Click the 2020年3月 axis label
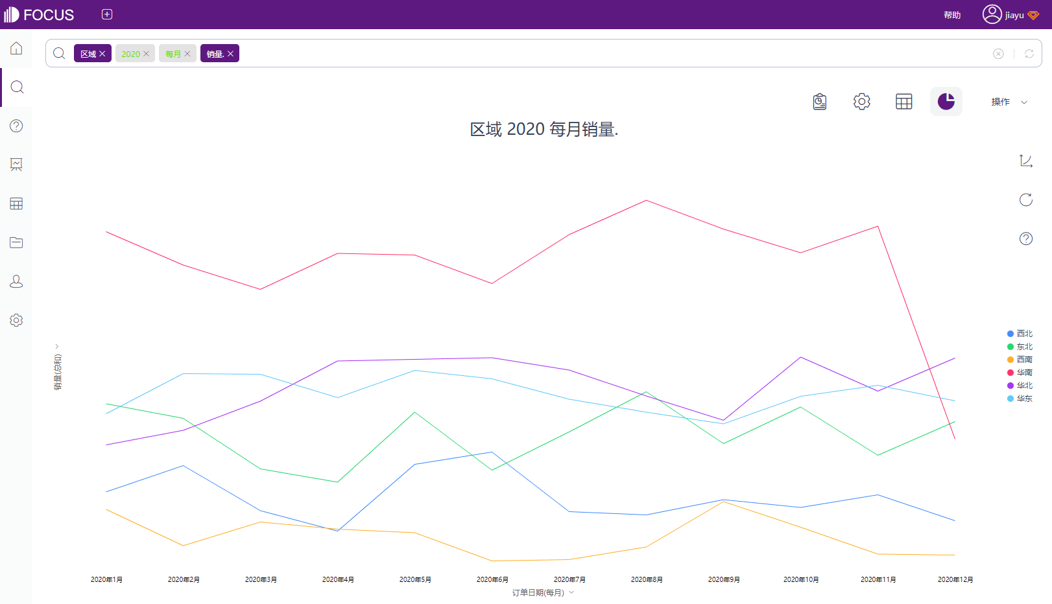This screenshot has width=1052, height=604. [261, 579]
